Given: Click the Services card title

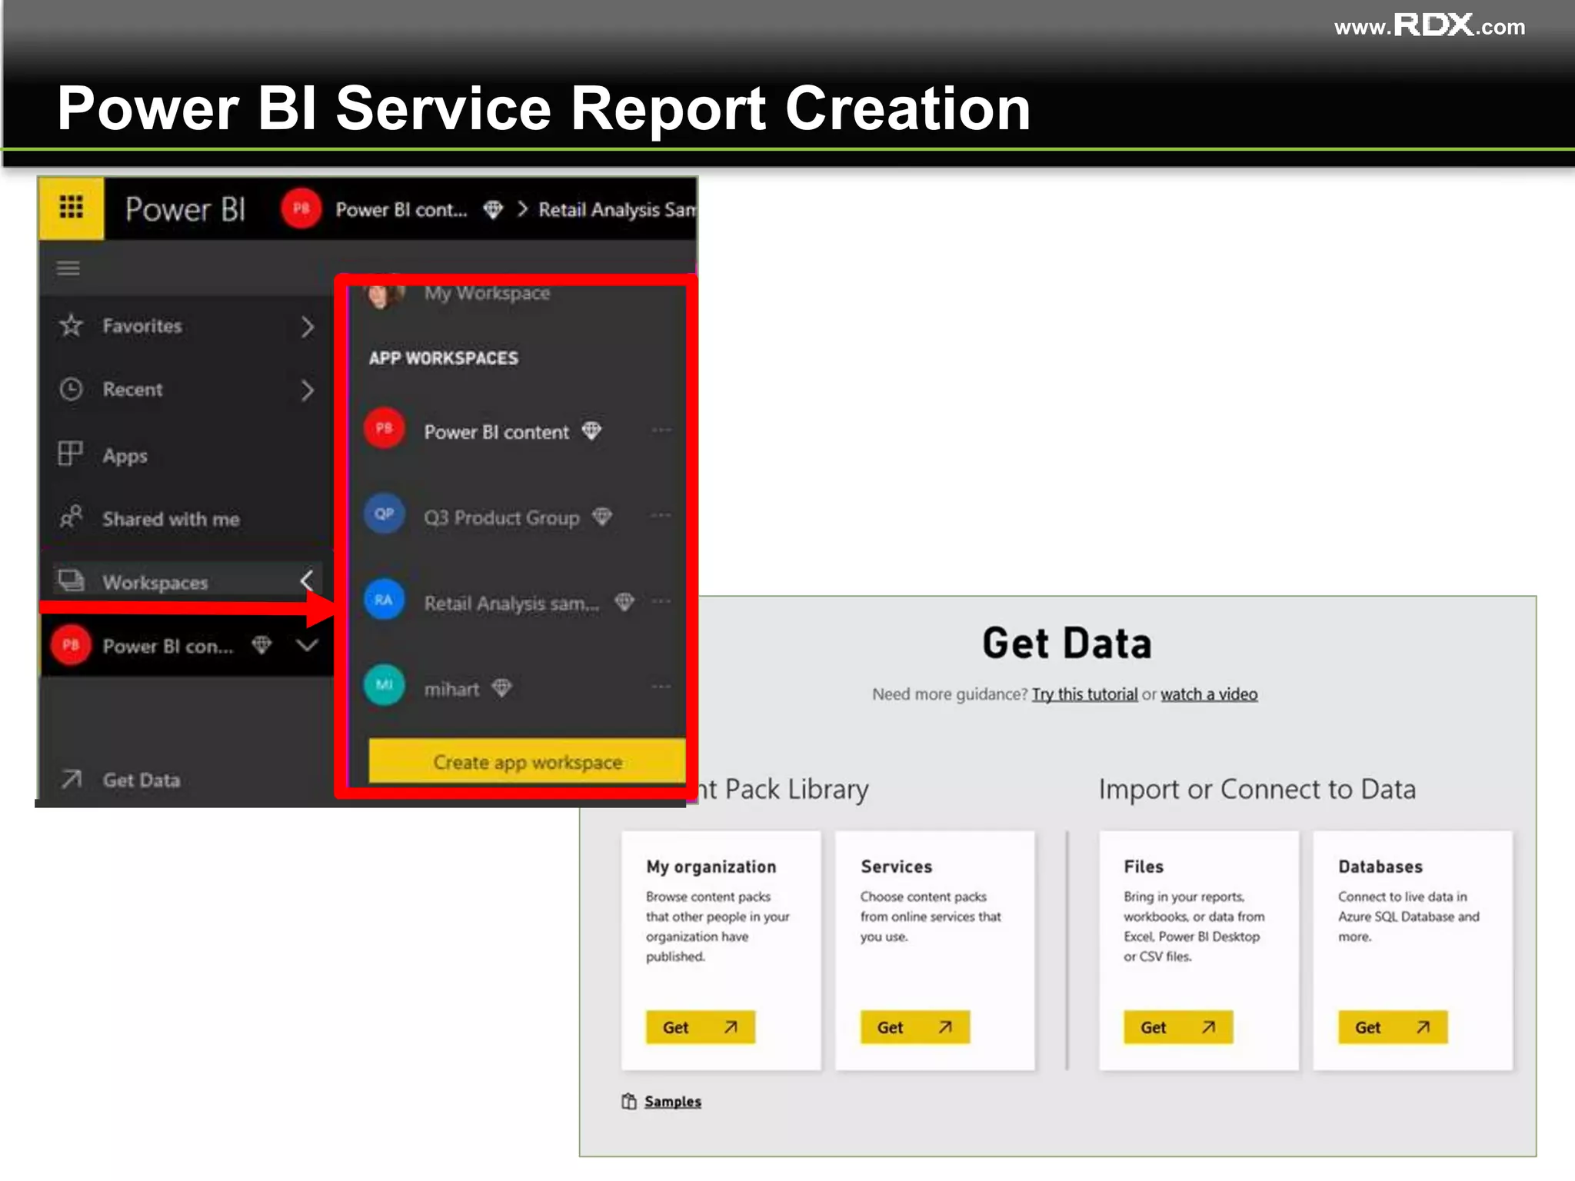Looking at the screenshot, I should click(897, 867).
